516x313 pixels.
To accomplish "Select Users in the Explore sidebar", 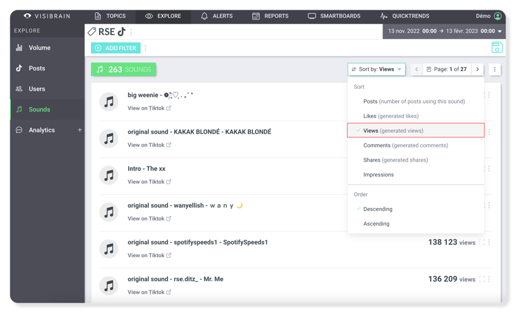I will (47, 89).
